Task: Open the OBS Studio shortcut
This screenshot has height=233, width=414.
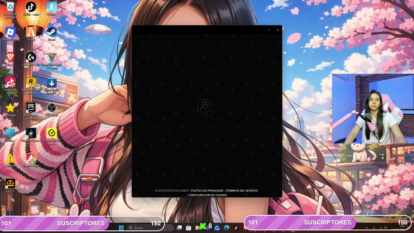Action: click(51, 109)
